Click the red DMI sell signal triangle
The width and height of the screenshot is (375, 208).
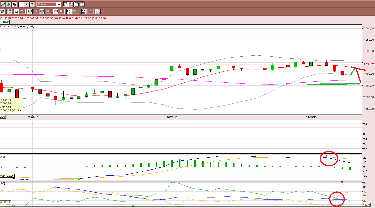[x=342, y=182]
